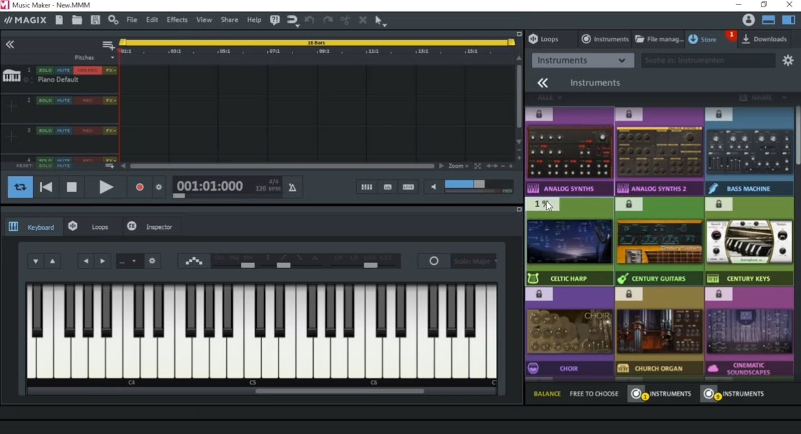
Task: Click the delete X icon in toolbar
Action: pos(363,20)
